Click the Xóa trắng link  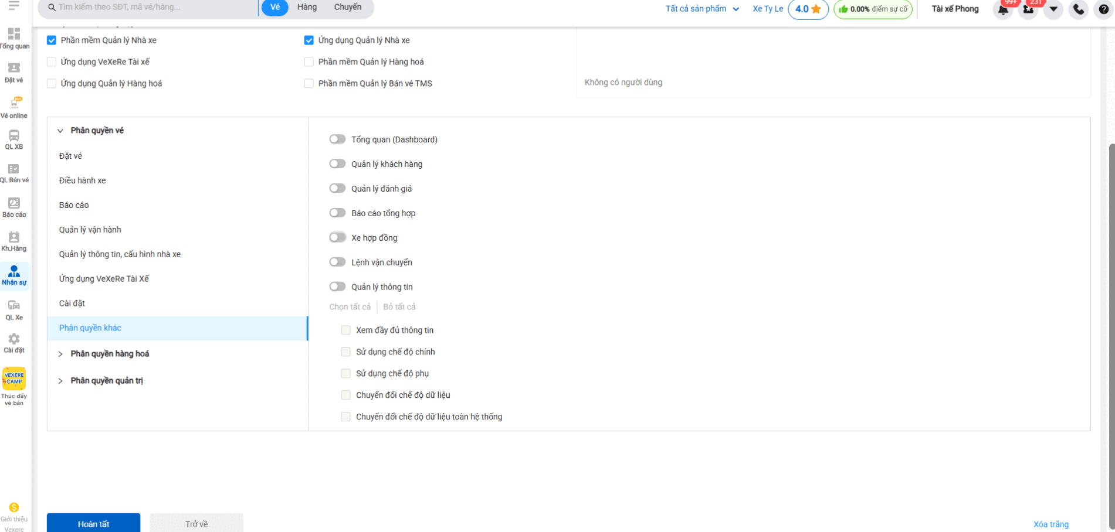1050,524
